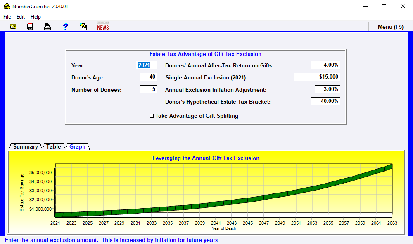Viewport: 413px width, 244px height.
Task: Click the Hypothetical Estate Tax Bracket field
Action: (325, 101)
